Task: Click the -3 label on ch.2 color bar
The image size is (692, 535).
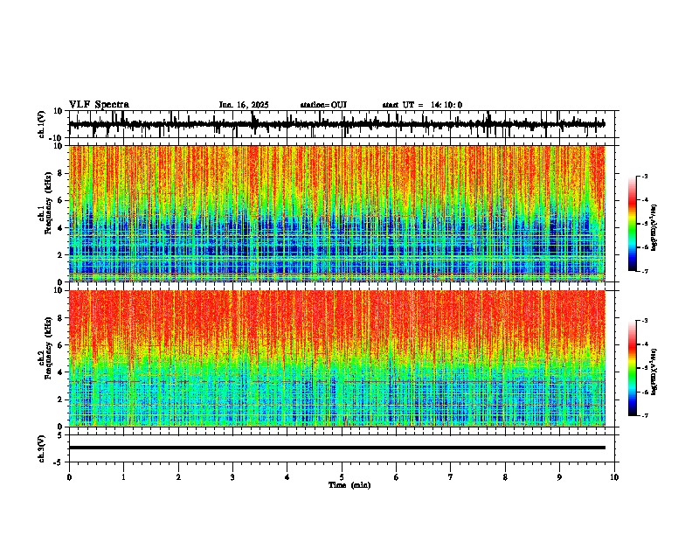Action: pyautogui.click(x=644, y=321)
